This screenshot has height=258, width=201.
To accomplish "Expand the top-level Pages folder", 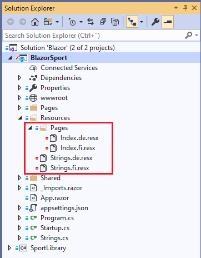I will [19, 108].
